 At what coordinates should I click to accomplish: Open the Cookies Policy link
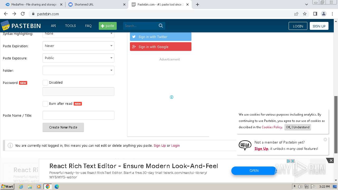pyautogui.click(x=272, y=127)
